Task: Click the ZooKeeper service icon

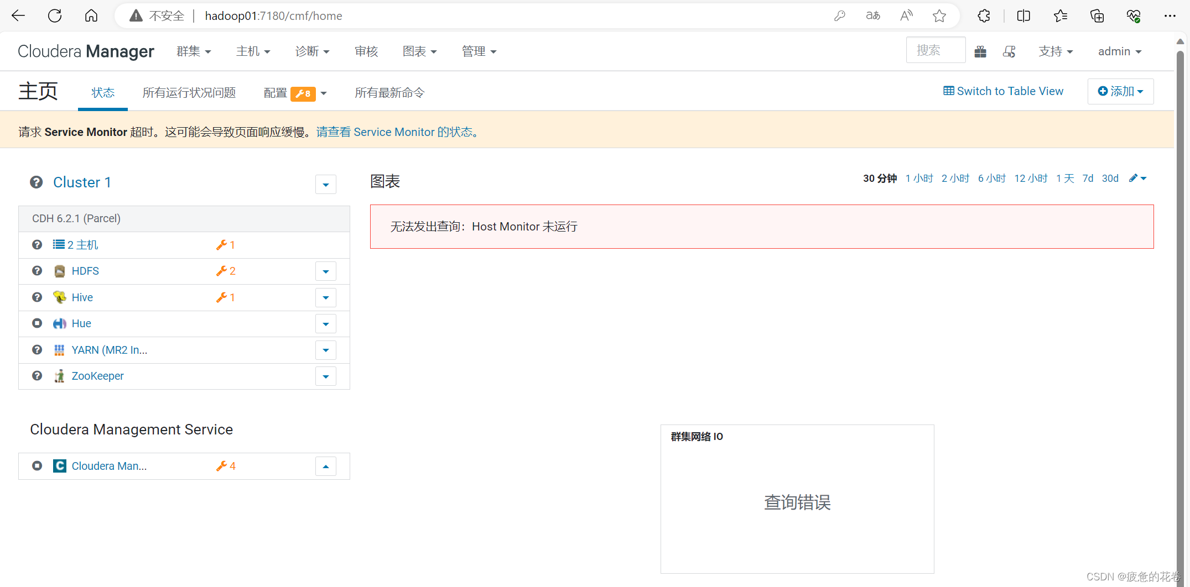Action: 60,376
